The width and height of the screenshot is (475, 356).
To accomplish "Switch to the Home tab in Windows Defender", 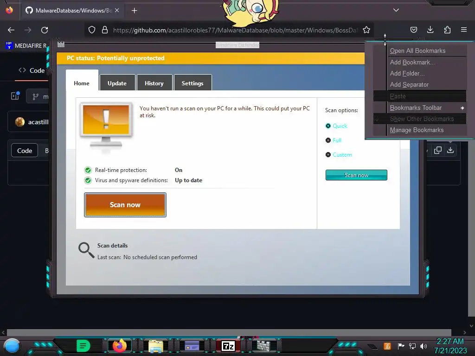I will [x=82, y=83].
